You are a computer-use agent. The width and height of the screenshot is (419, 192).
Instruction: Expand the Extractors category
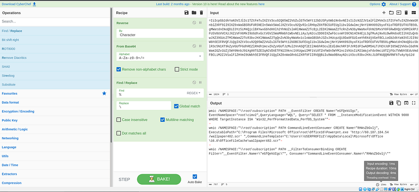click(x=55, y=174)
